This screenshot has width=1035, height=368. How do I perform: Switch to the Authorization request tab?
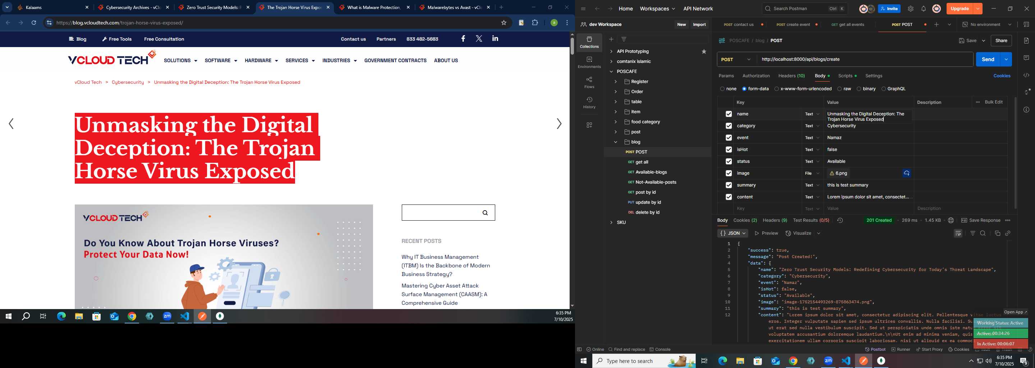point(756,76)
